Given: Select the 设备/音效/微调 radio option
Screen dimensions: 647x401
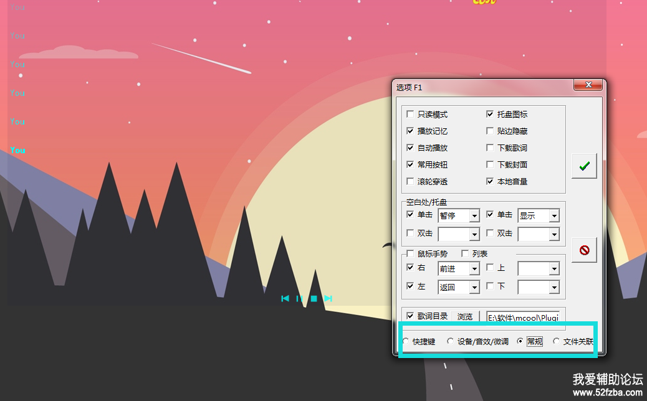Looking at the screenshot, I should coord(451,342).
